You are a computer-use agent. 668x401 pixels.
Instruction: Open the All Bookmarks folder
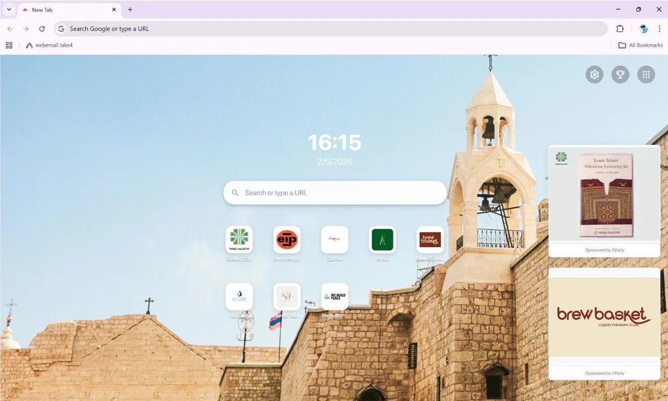[x=641, y=45]
